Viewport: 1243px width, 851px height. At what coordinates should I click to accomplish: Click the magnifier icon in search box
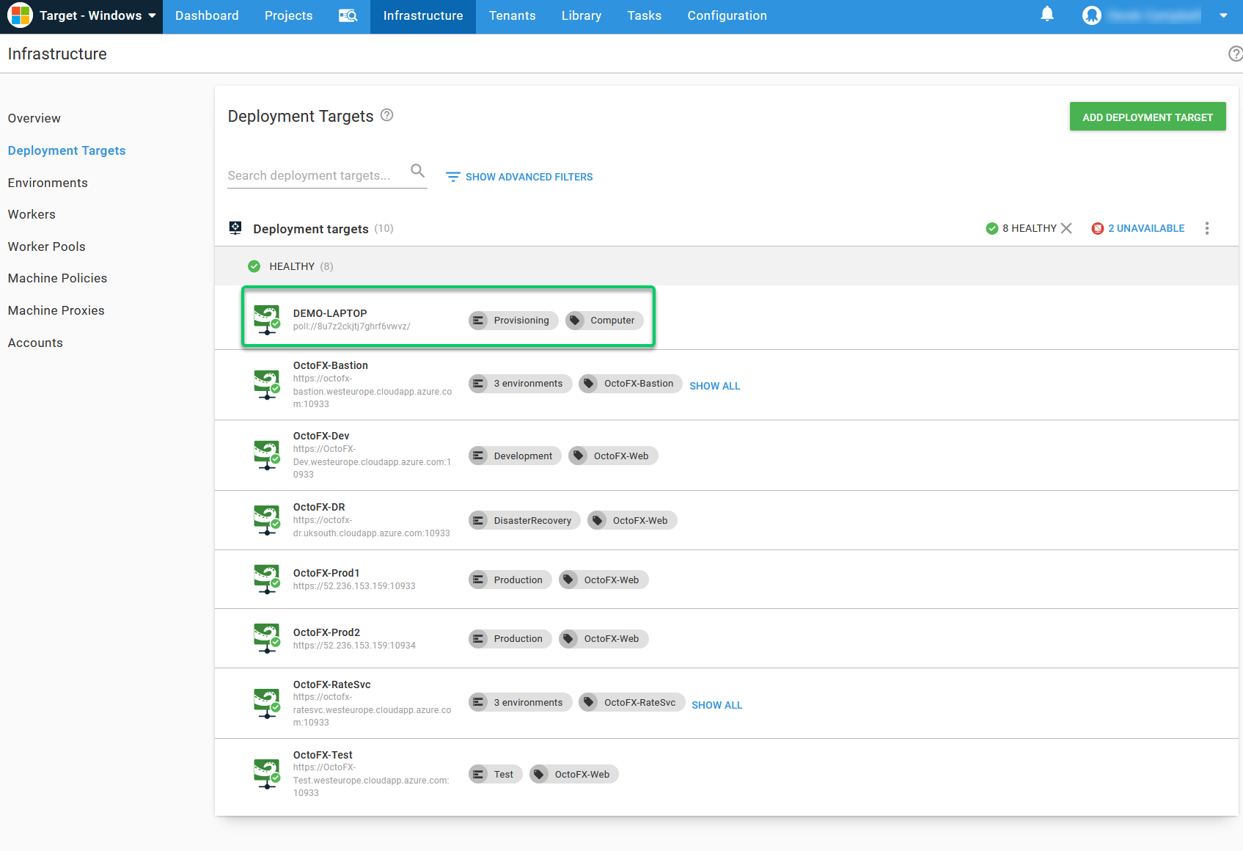point(417,171)
